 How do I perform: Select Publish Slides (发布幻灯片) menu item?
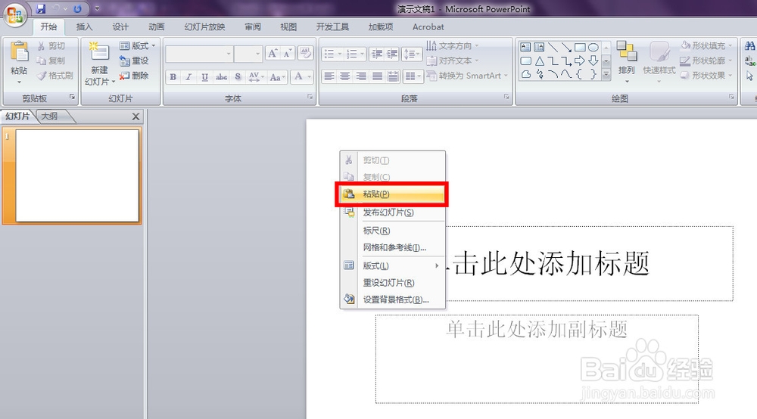pos(392,213)
